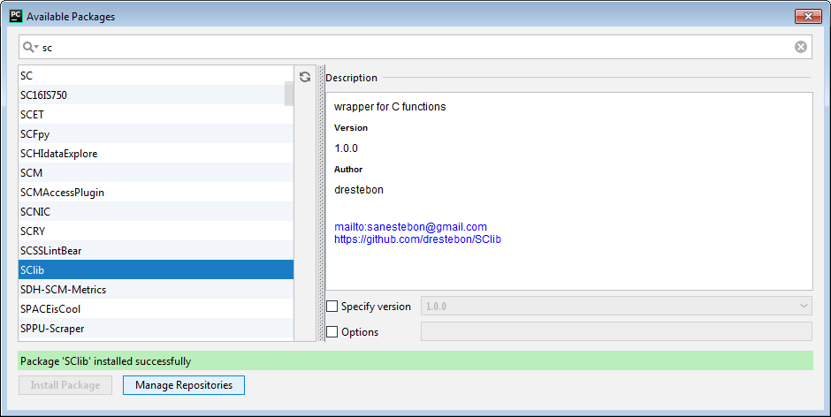Screen dimensions: 831x417
Task: Select the highlighted SClib package
Action: tap(156, 269)
